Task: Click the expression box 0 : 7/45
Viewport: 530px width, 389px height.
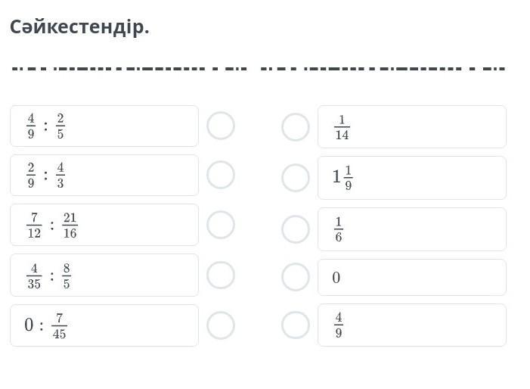Action: [104, 325]
